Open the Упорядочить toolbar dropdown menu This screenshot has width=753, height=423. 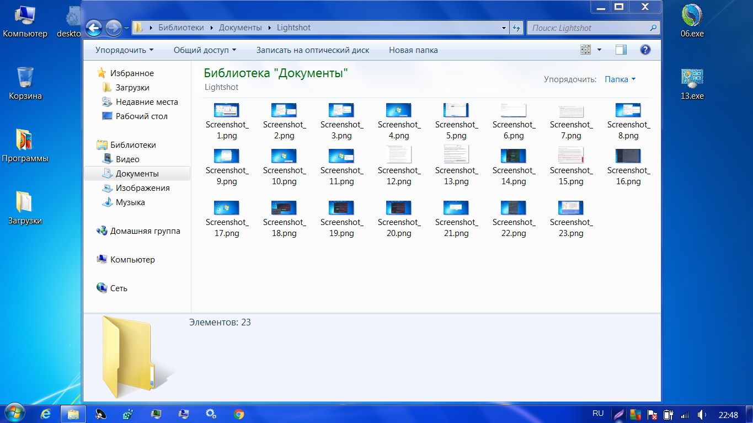pyautogui.click(x=124, y=50)
